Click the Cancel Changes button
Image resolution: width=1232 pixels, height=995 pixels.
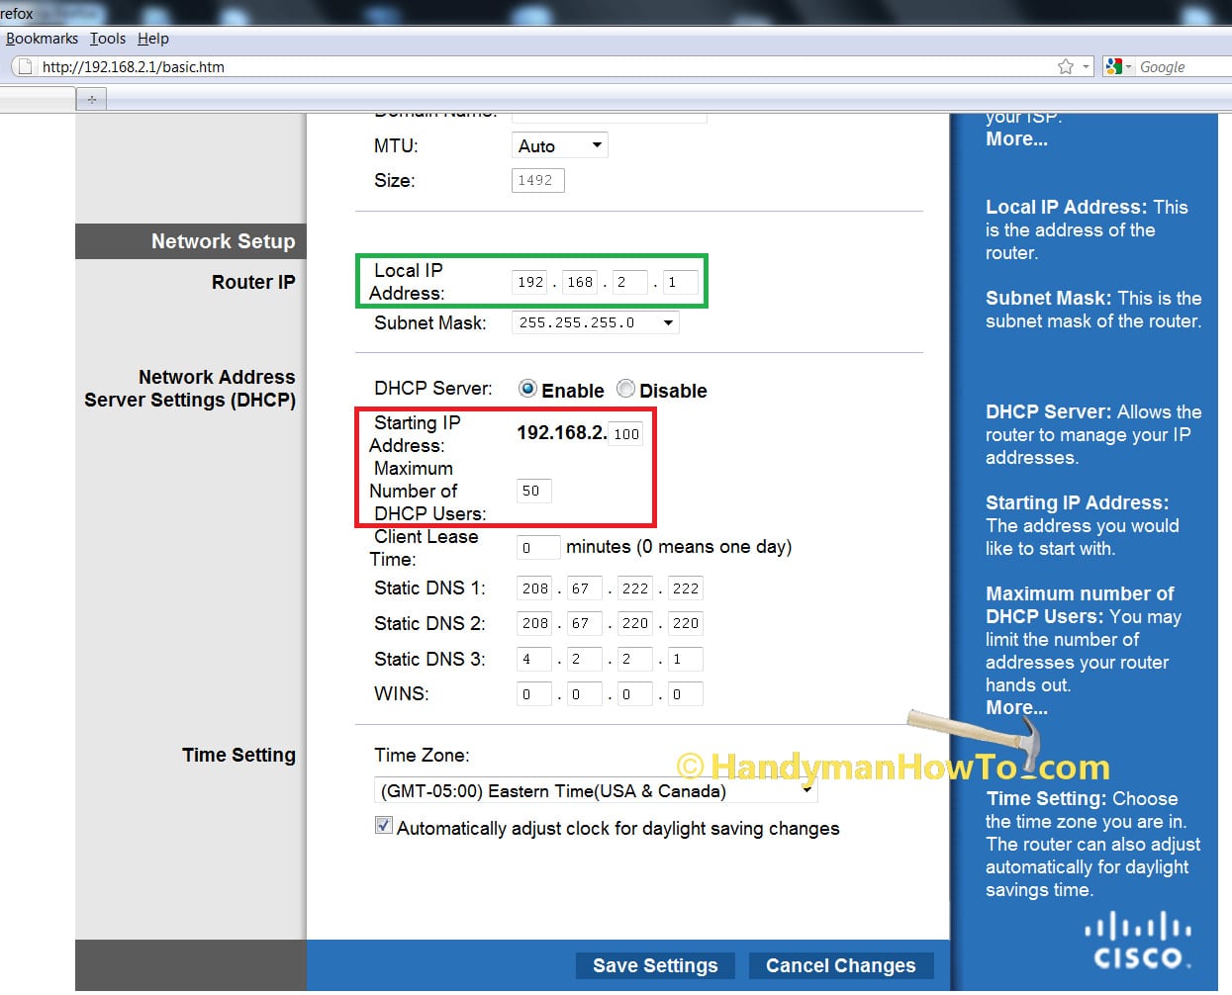pos(841,965)
